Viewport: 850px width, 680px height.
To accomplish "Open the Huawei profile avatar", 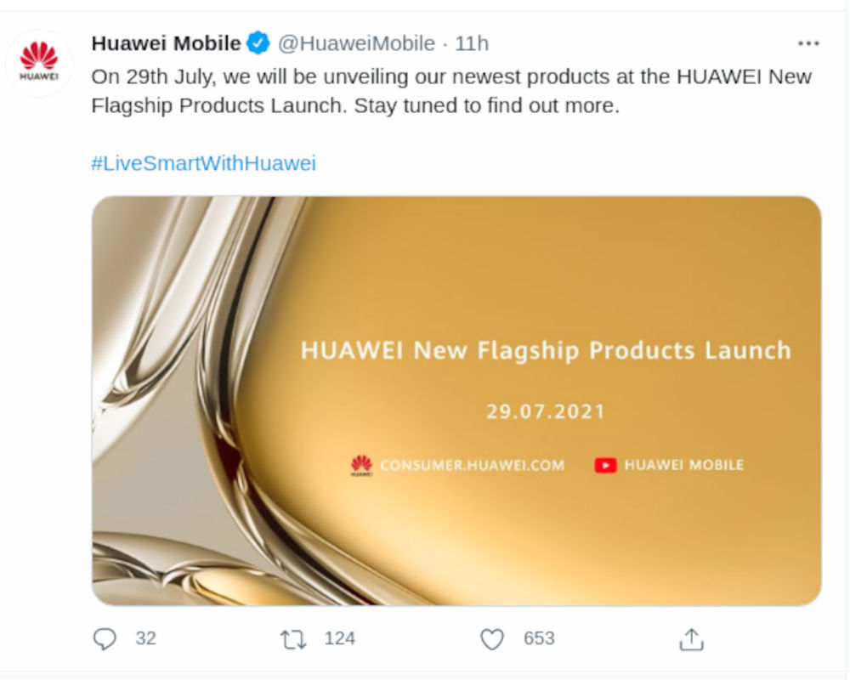I will pyautogui.click(x=38, y=64).
